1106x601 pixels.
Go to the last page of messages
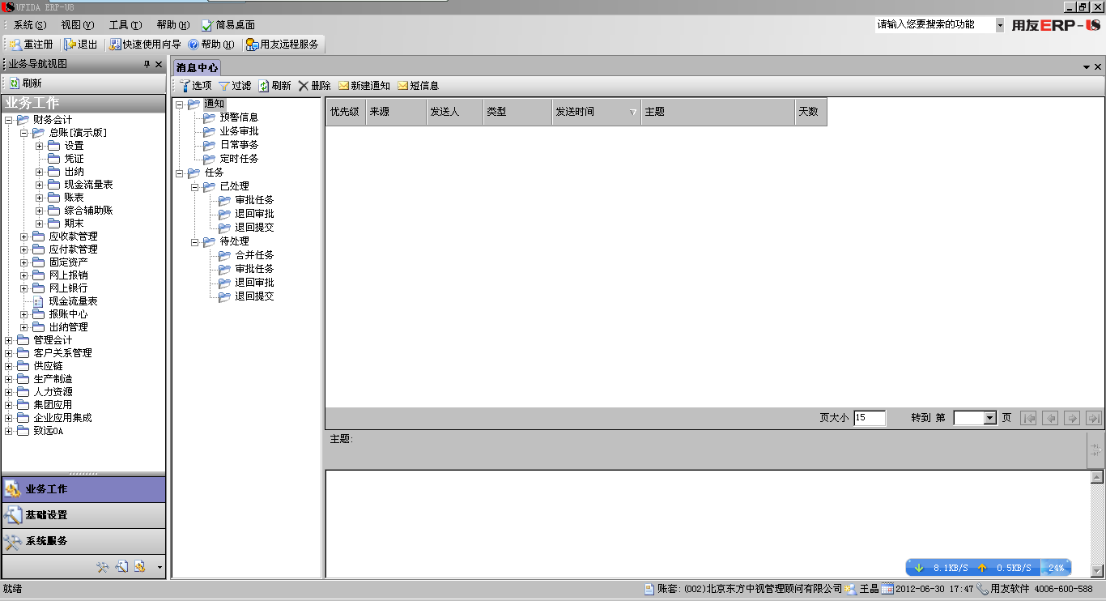pyautogui.click(x=1093, y=418)
